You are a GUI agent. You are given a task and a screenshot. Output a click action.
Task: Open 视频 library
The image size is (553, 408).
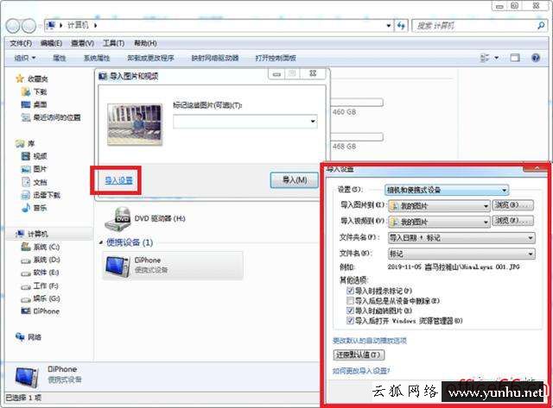click(35, 156)
